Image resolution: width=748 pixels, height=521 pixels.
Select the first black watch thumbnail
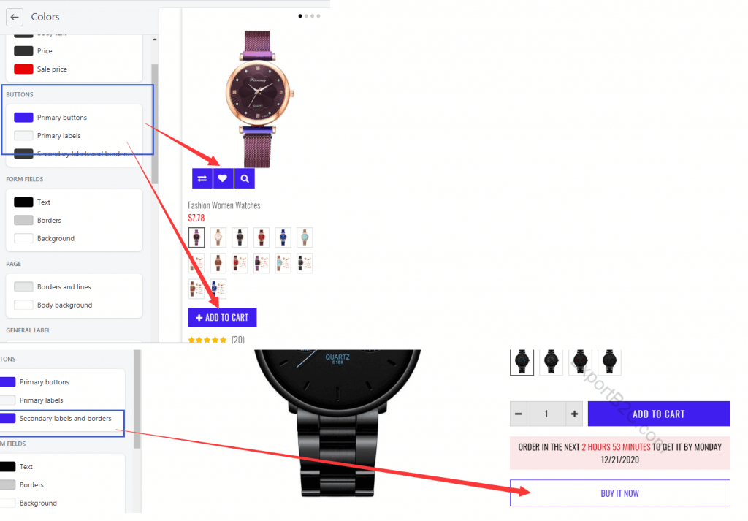[522, 362]
